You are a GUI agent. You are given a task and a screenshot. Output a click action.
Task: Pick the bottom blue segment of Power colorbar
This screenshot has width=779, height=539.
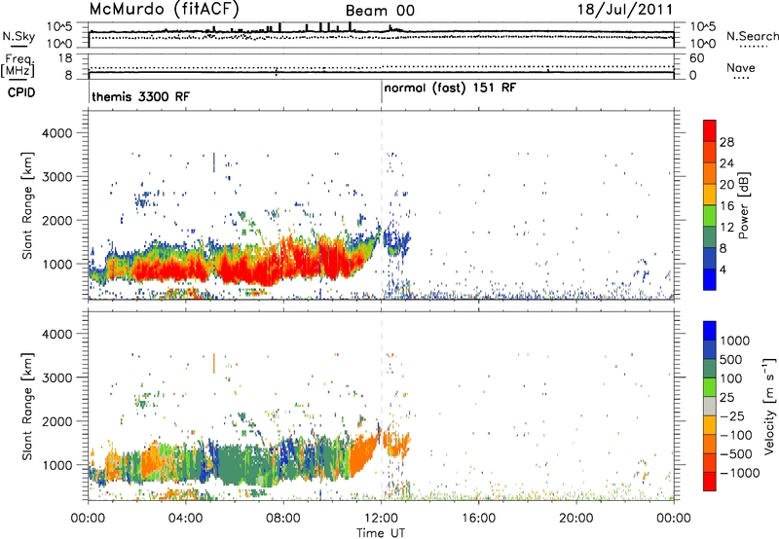tap(710, 279)
